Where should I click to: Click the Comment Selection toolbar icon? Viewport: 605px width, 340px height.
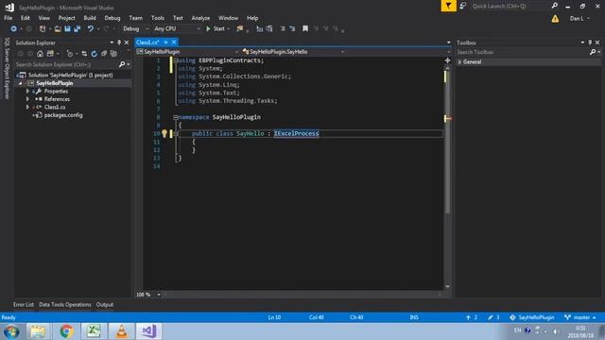point(259,29)
